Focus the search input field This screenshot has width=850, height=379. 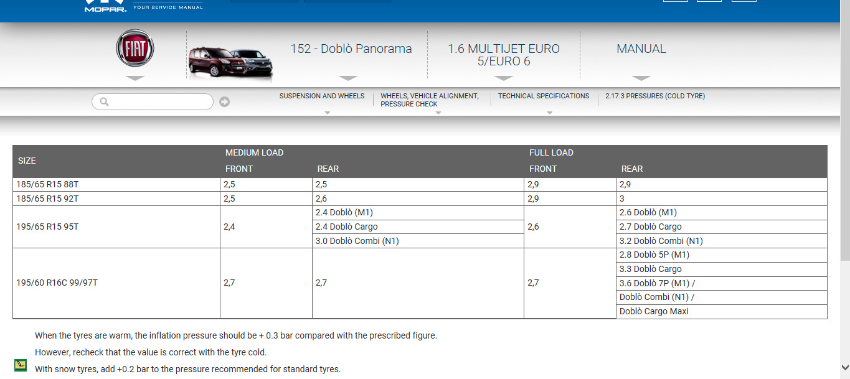[x=153, y=102]
